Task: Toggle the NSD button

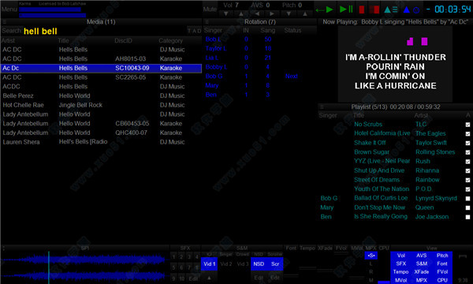Action: point(259,264)
